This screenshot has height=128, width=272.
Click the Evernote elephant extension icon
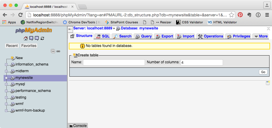click(249, 15)
